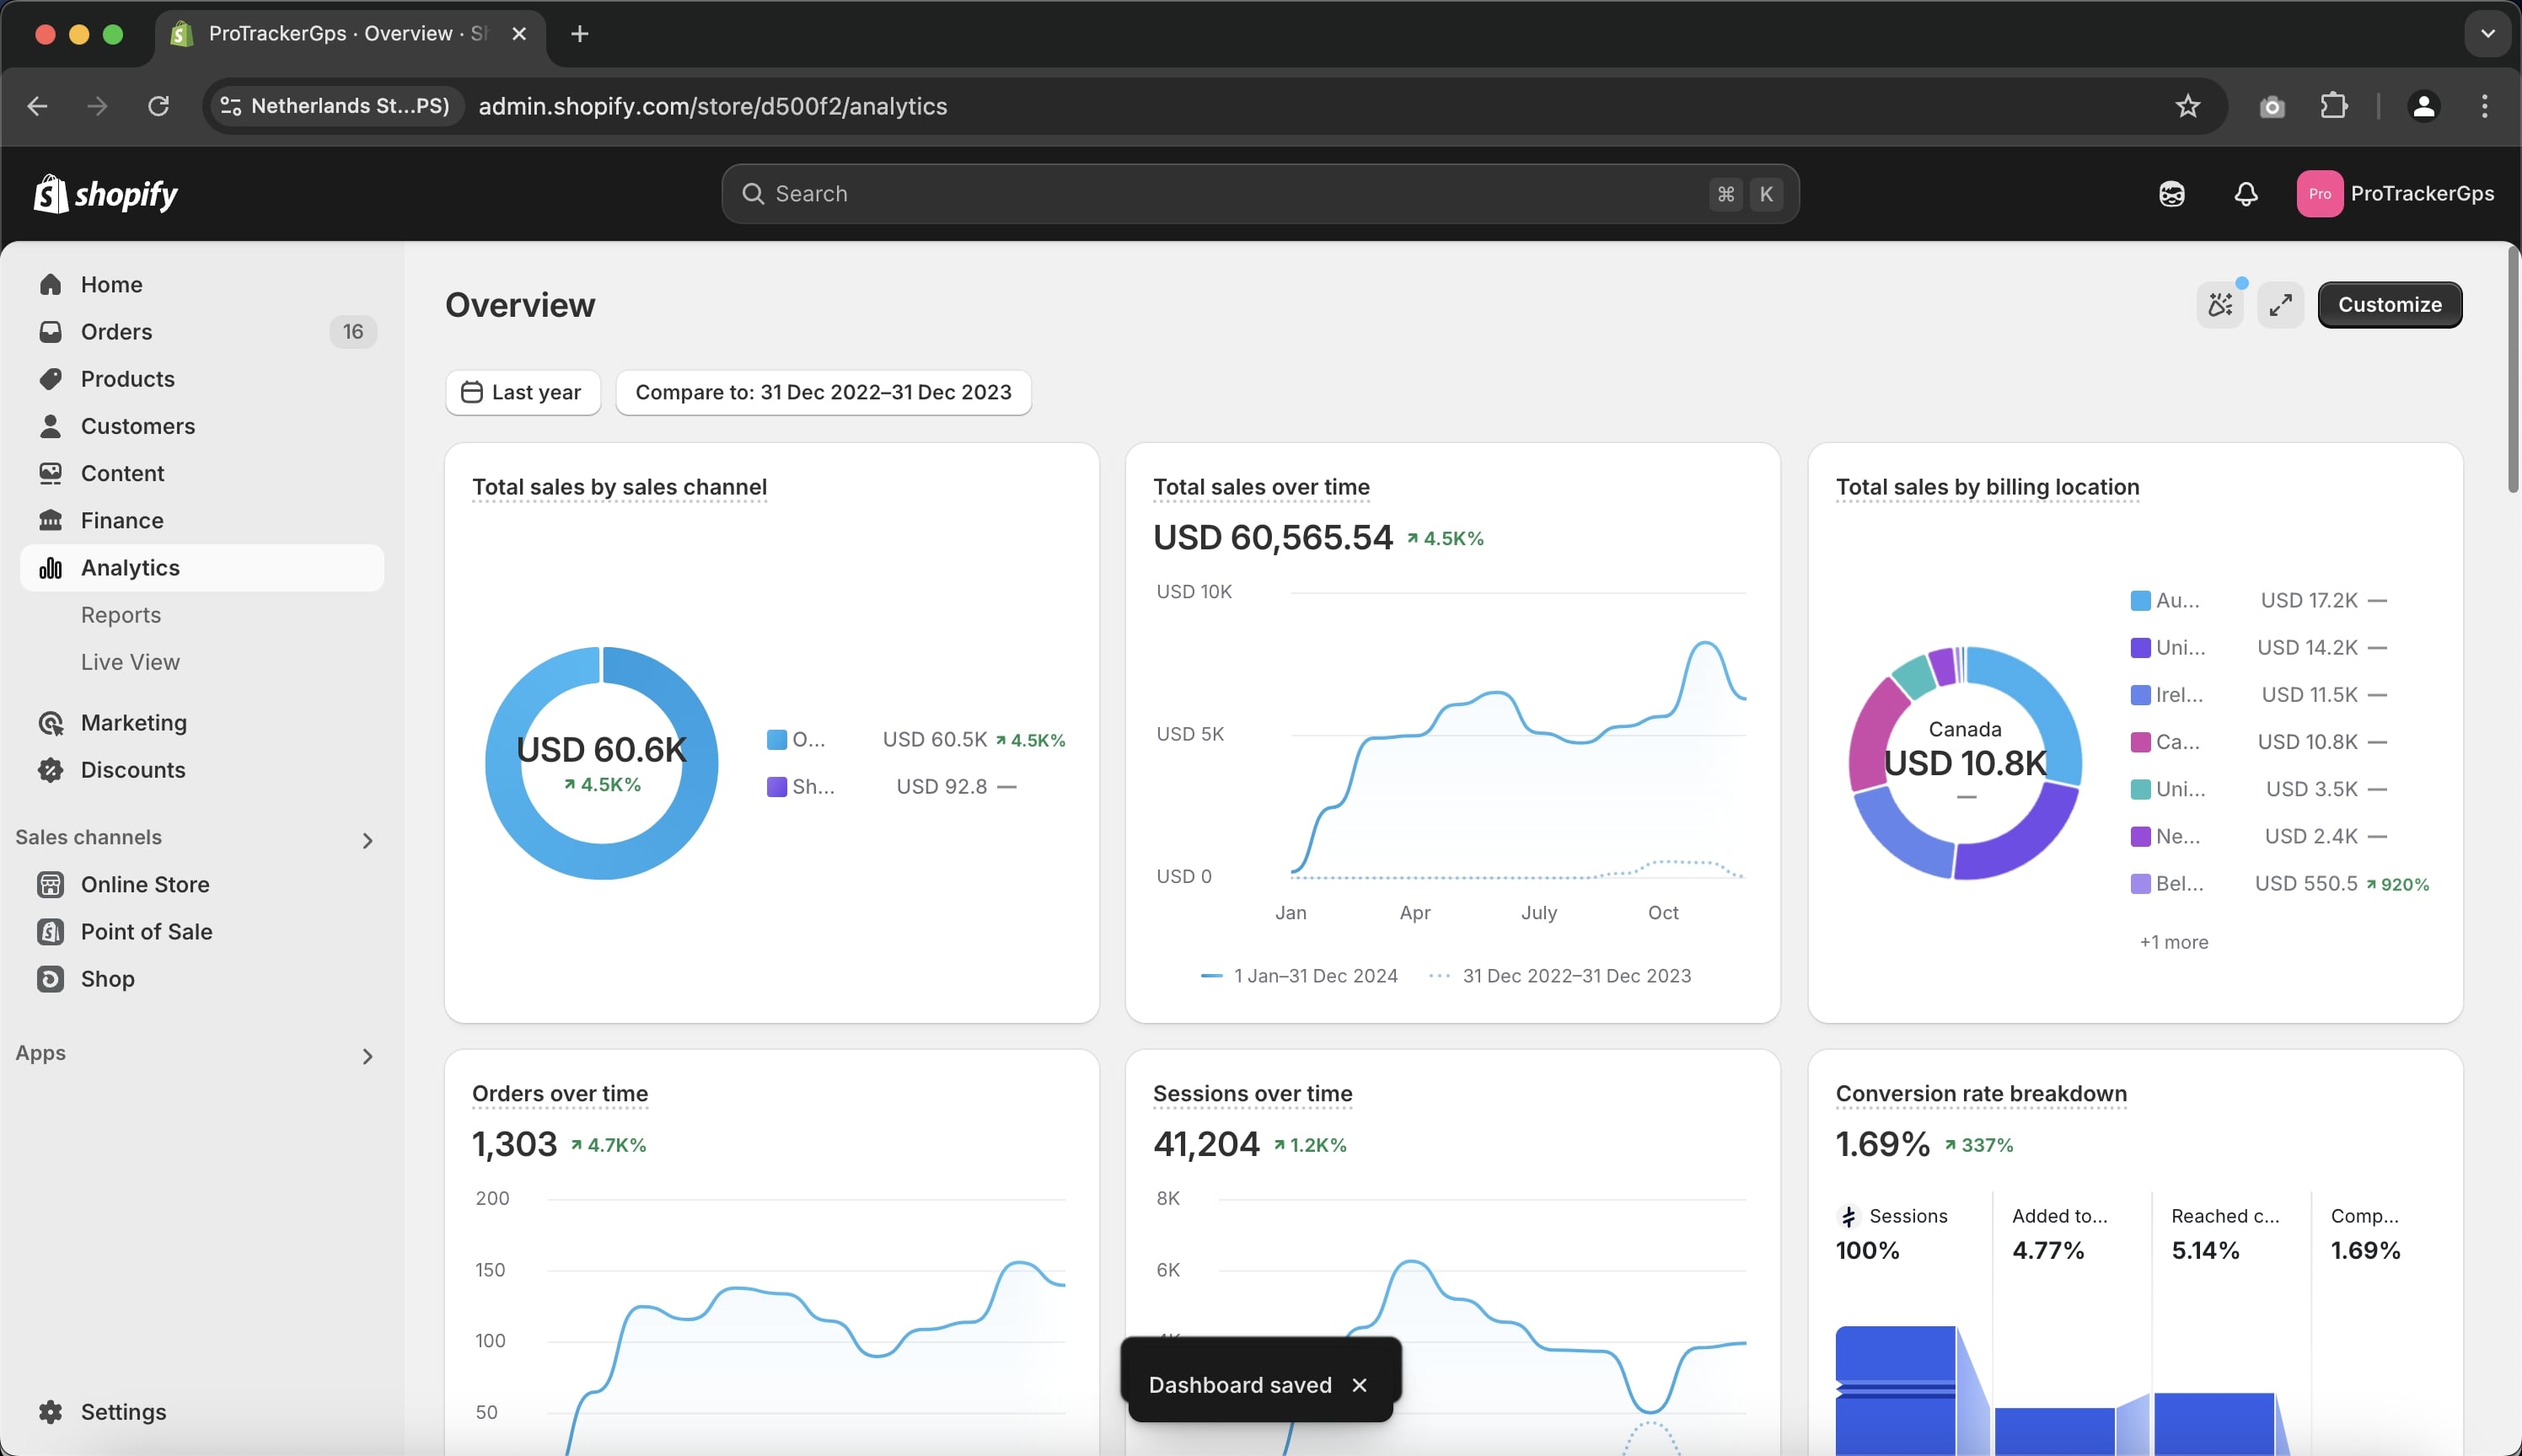Switch to the Reports page

[121, 614]
